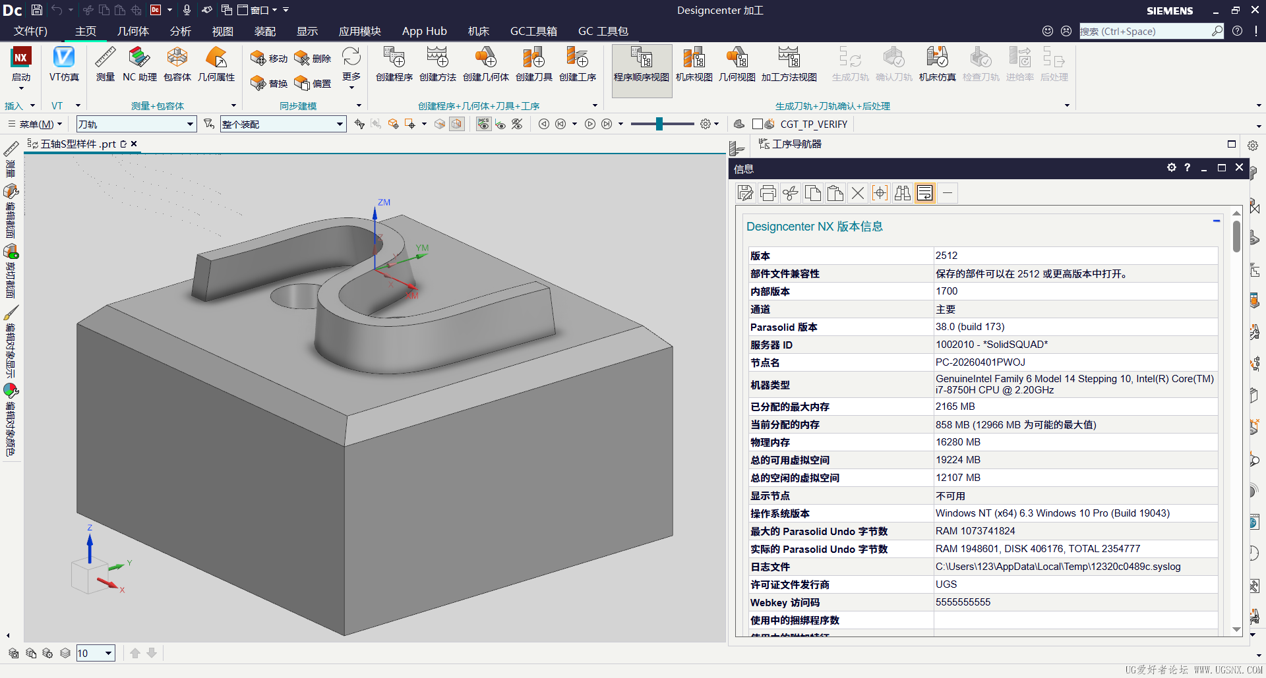The width and height of the screenshot is (1266, 678).
Task: Select the 替换 replace face tool
Action: [269, 83]
